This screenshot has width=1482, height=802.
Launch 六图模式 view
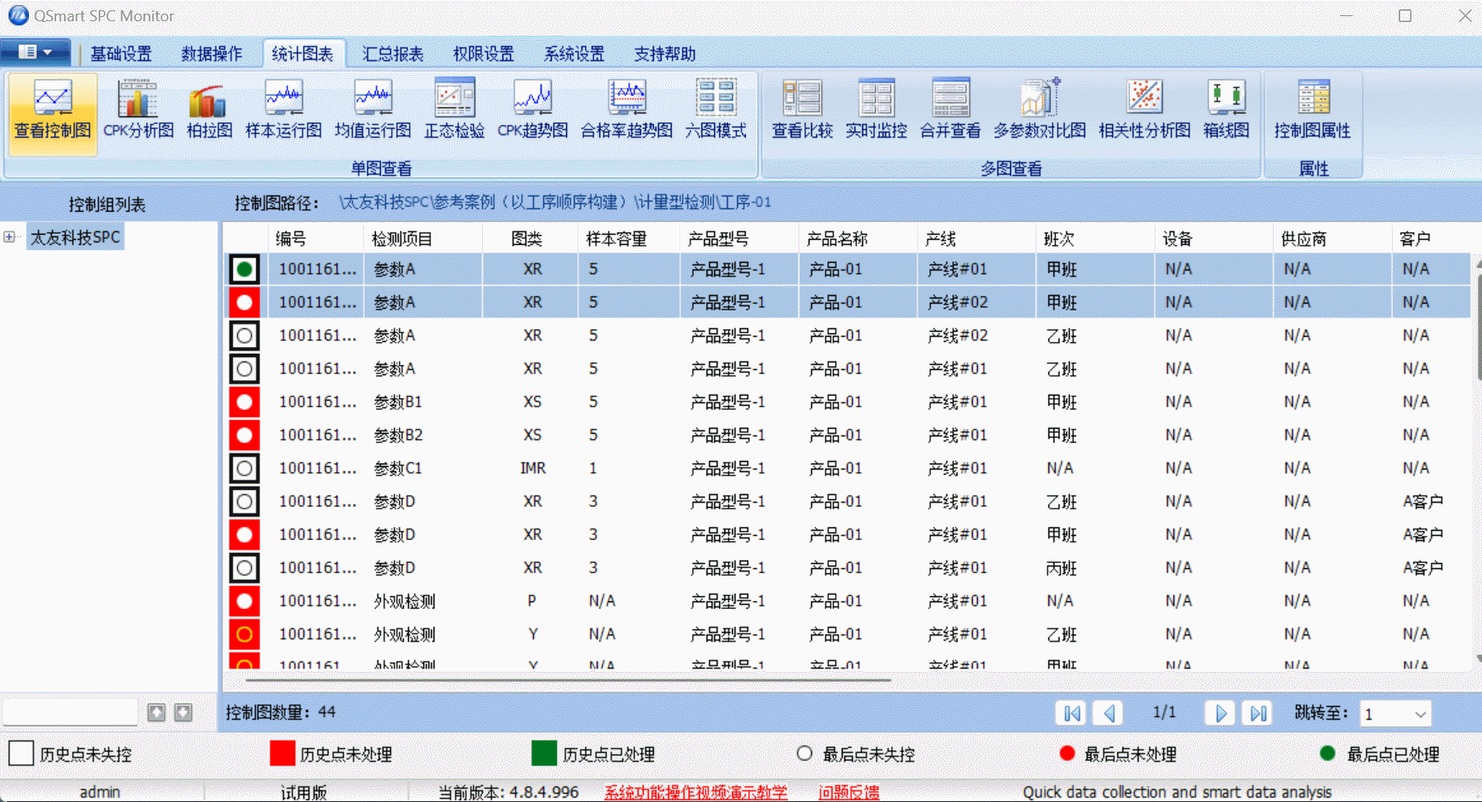click(x=717, y=109)
